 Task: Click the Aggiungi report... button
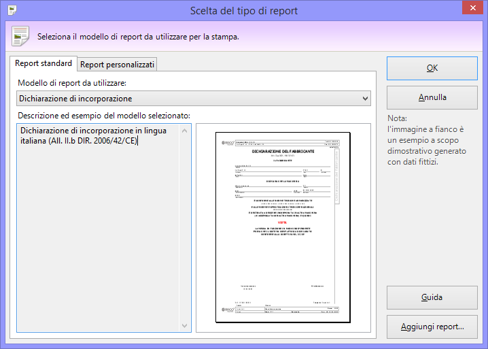(432, 327)
